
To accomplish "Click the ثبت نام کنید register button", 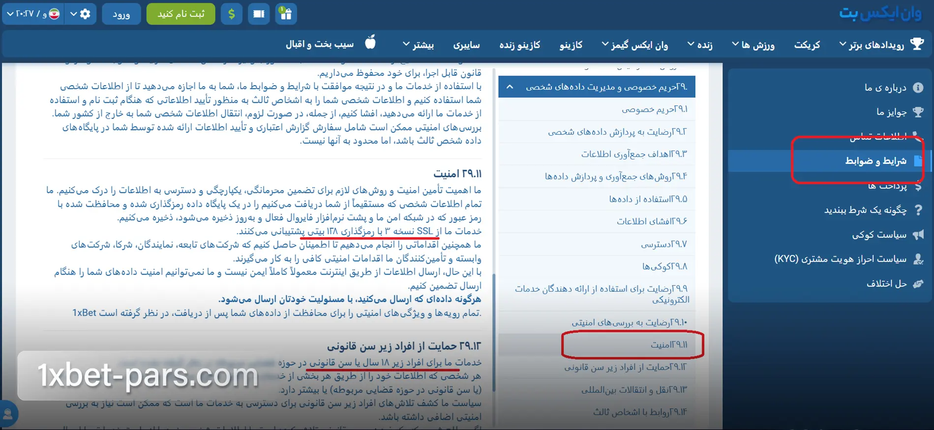I will pyautogui.click(x=181, y=14).
